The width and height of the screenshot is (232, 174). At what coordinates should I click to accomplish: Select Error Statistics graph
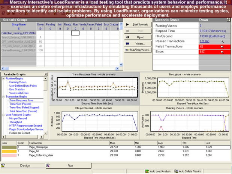coord(17,89)
